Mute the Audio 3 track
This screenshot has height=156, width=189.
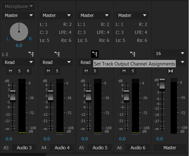coord(11,71)
